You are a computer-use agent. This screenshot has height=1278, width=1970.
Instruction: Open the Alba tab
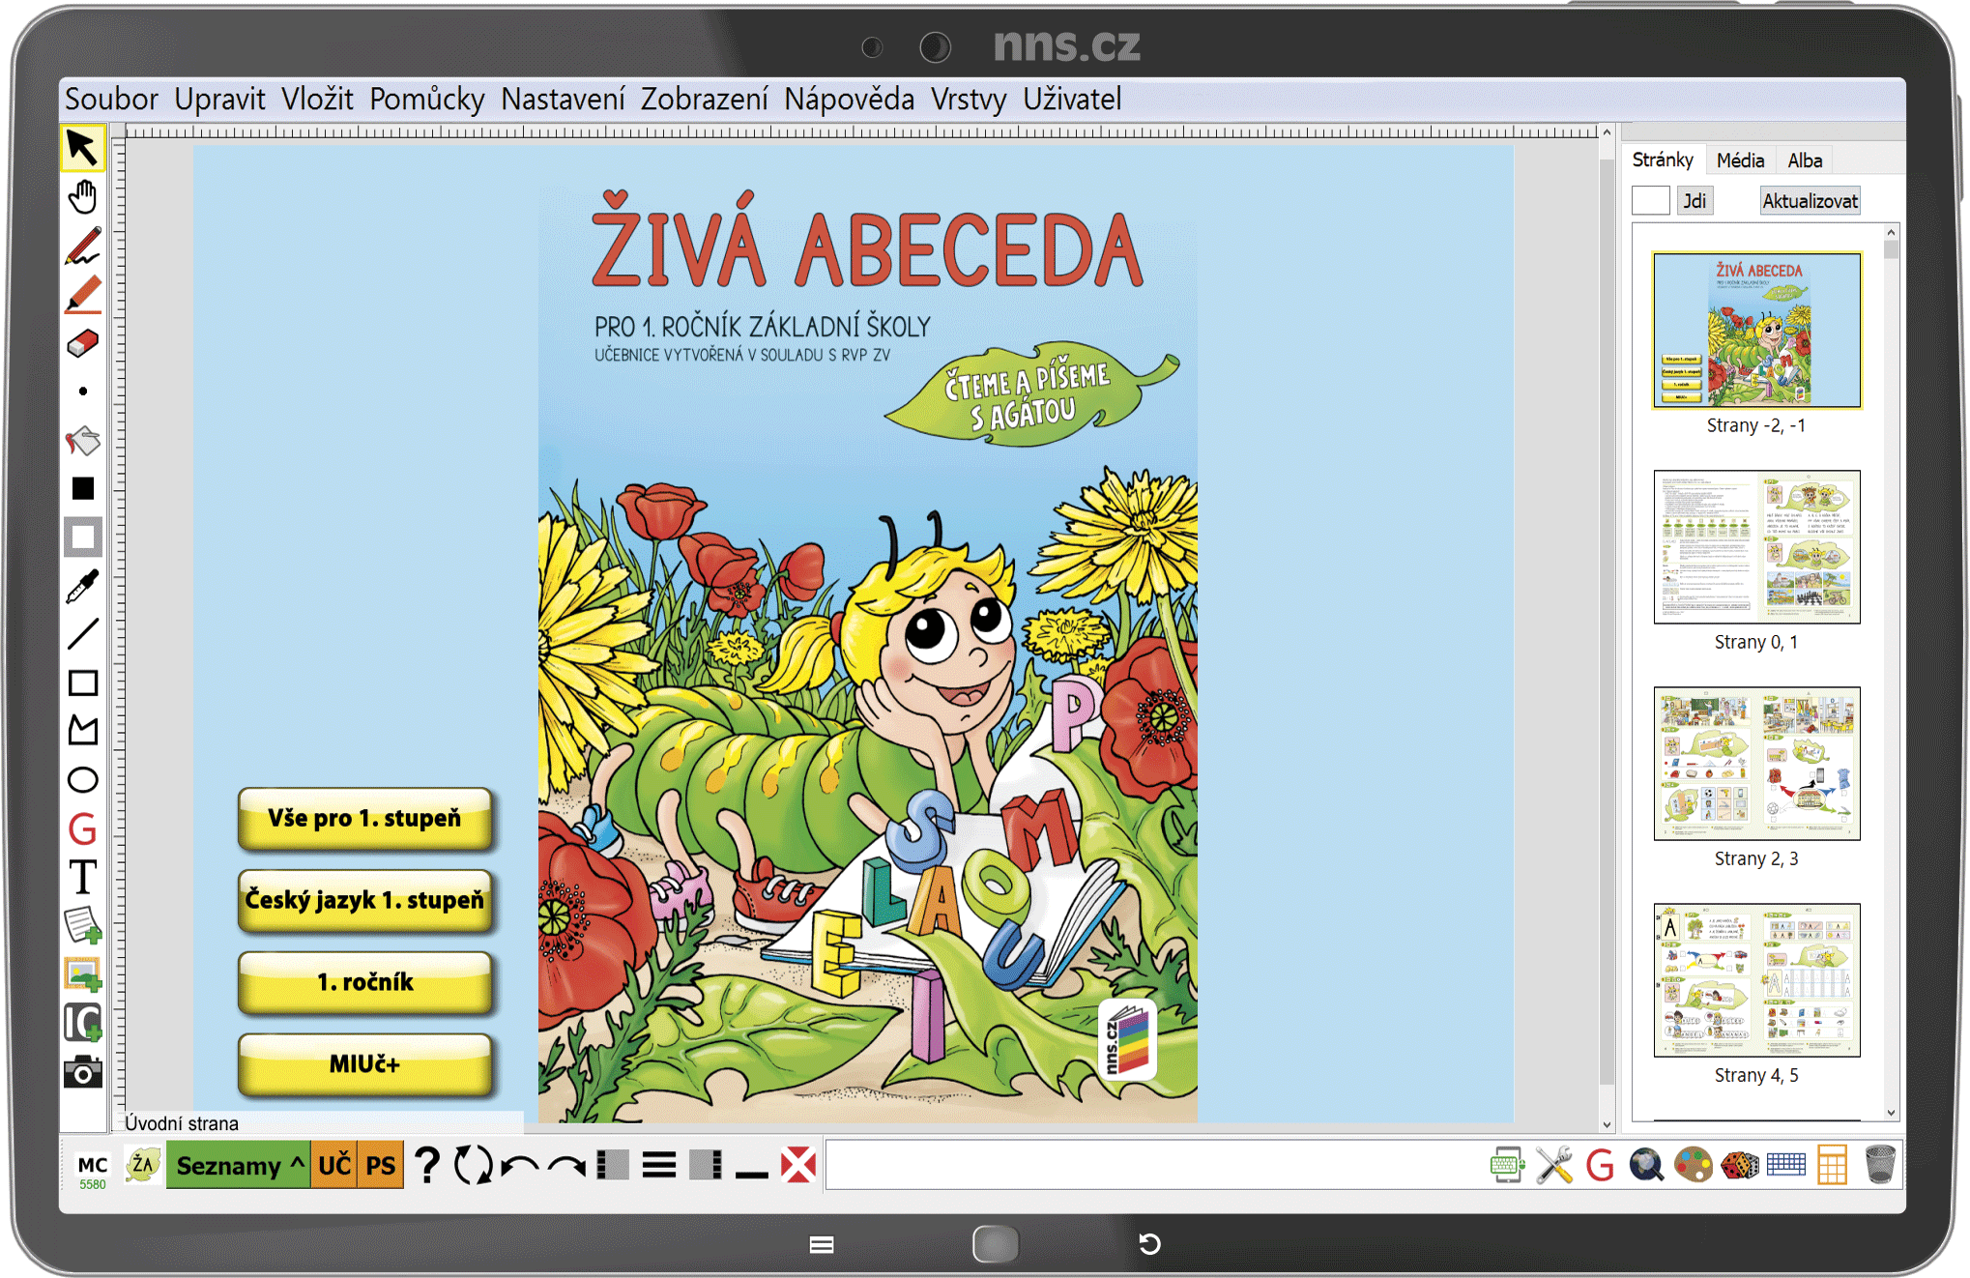pos(1804,160)
